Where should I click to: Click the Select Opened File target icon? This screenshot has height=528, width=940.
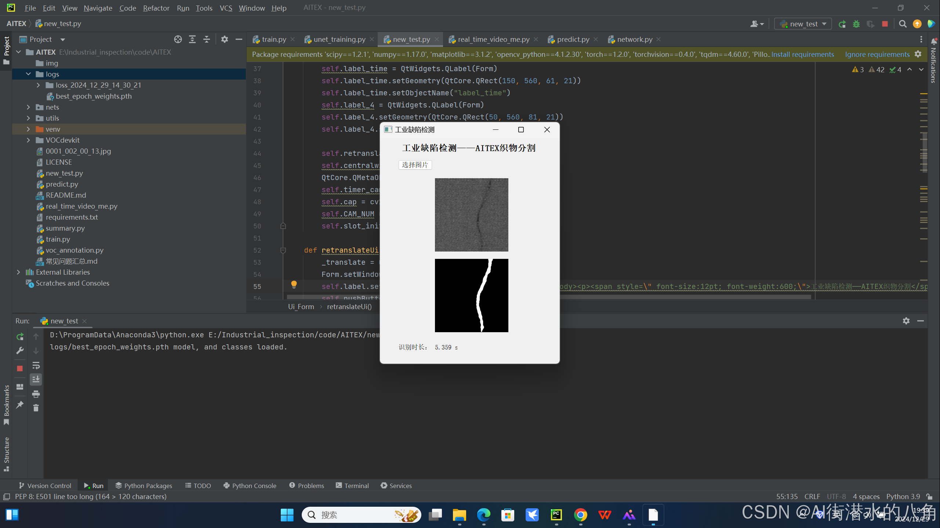point(178,39)
